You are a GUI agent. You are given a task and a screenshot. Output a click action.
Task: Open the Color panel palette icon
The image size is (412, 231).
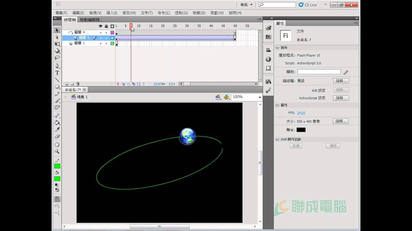[268, 28]
